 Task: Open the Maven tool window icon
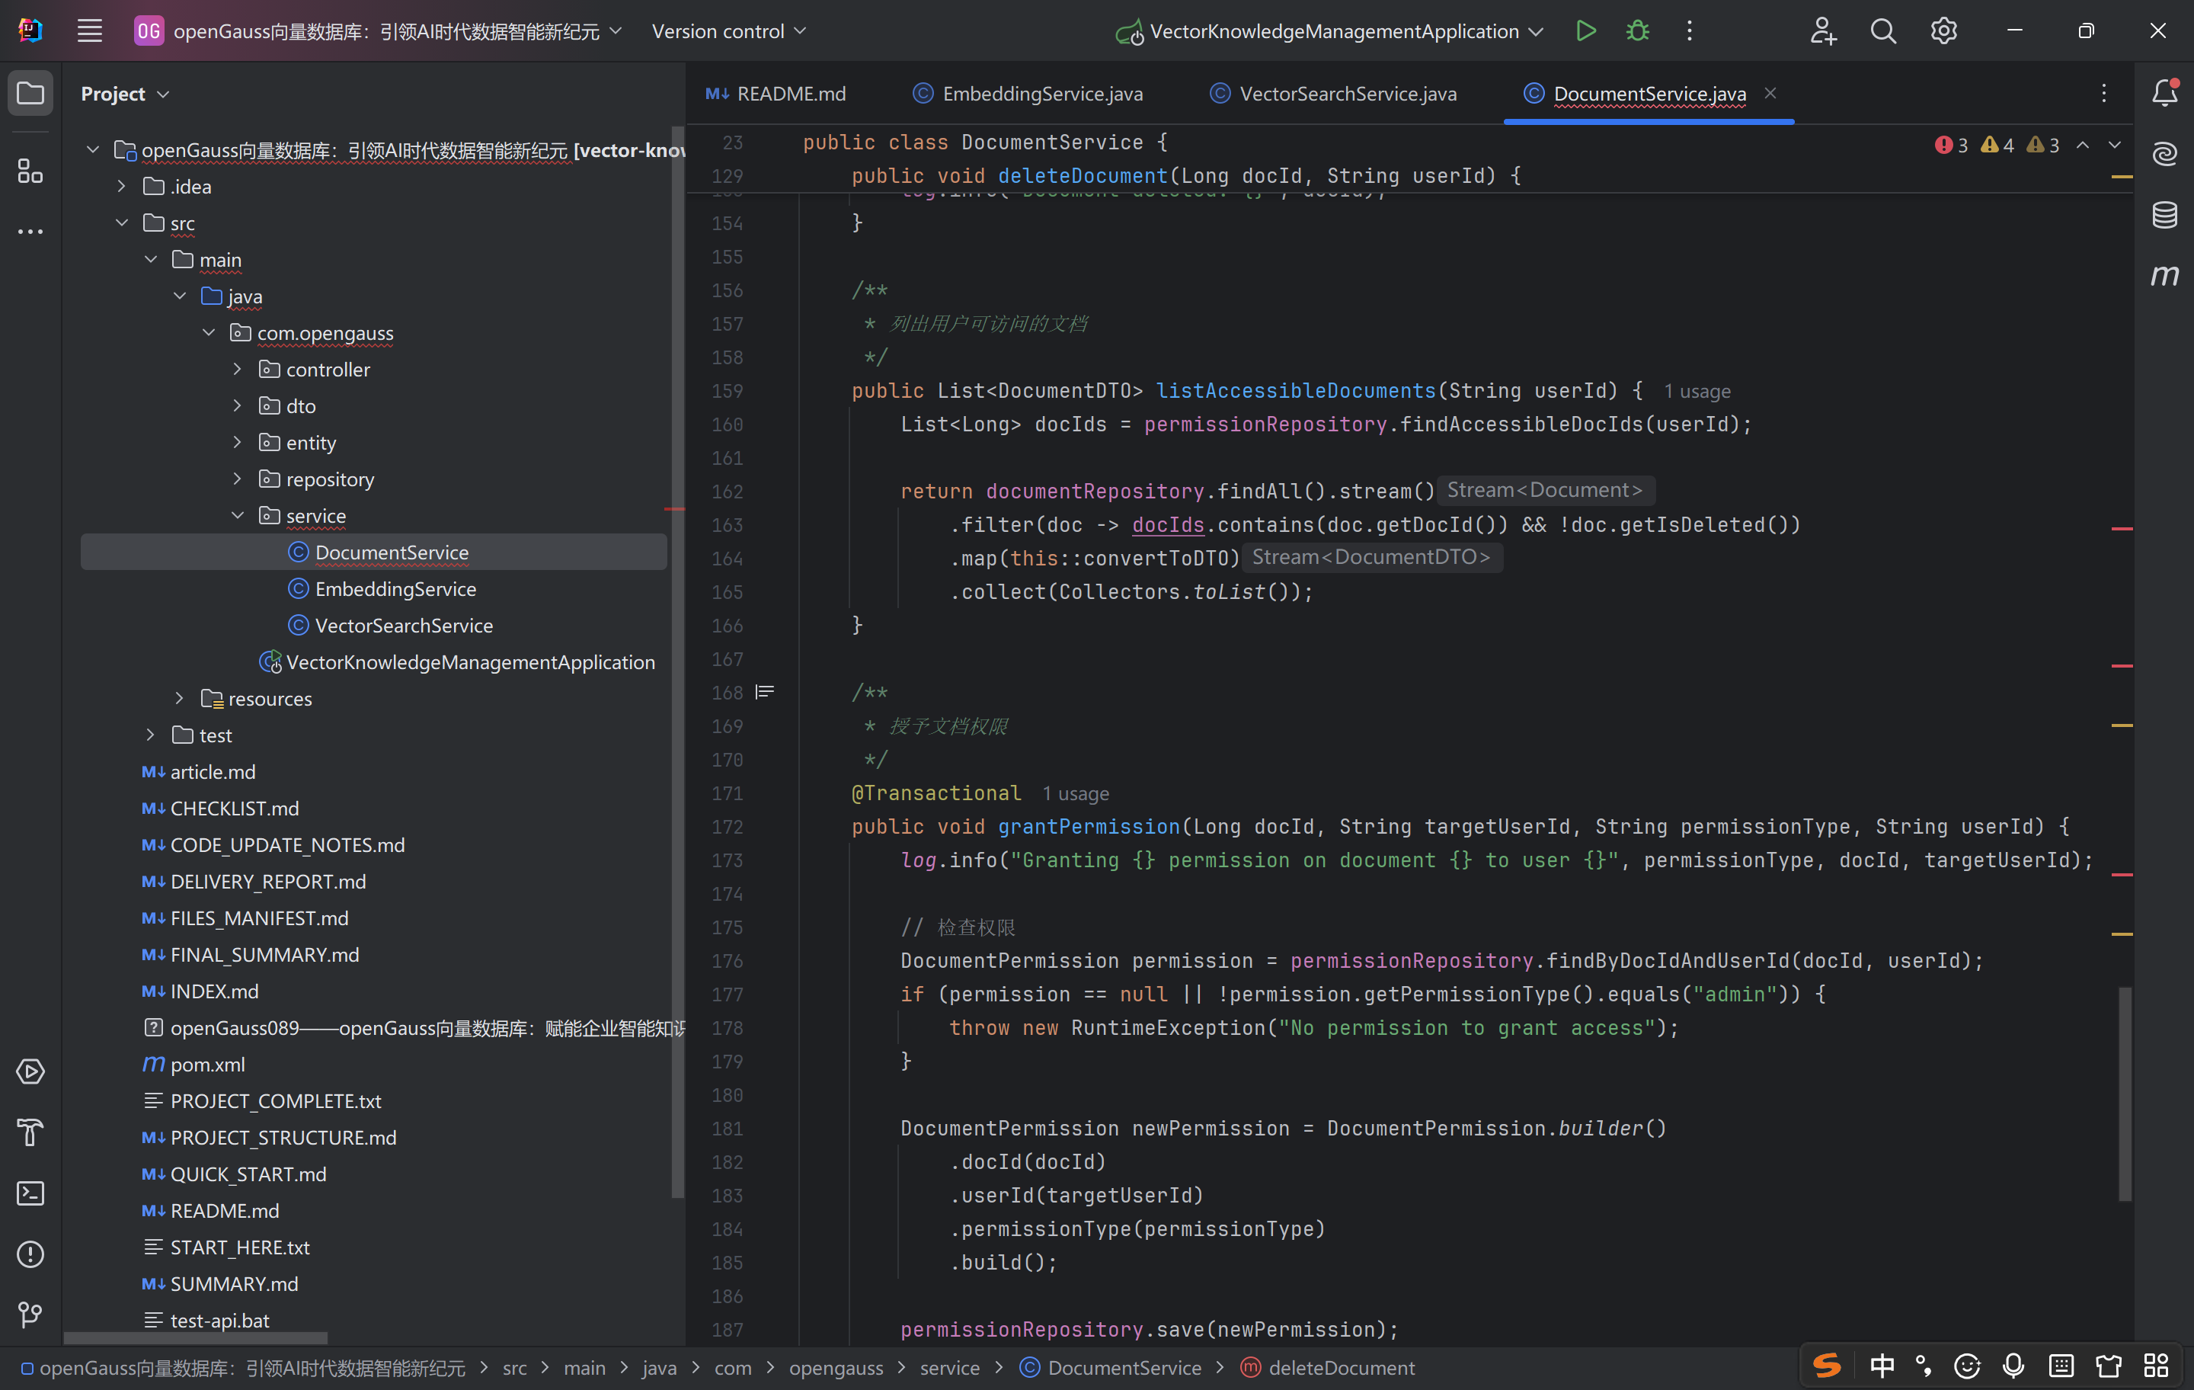2164,275
